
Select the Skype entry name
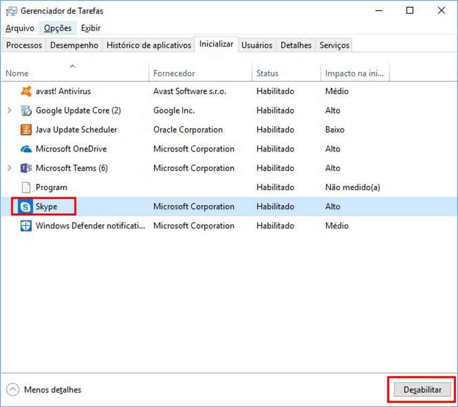[x=46, y=207]
